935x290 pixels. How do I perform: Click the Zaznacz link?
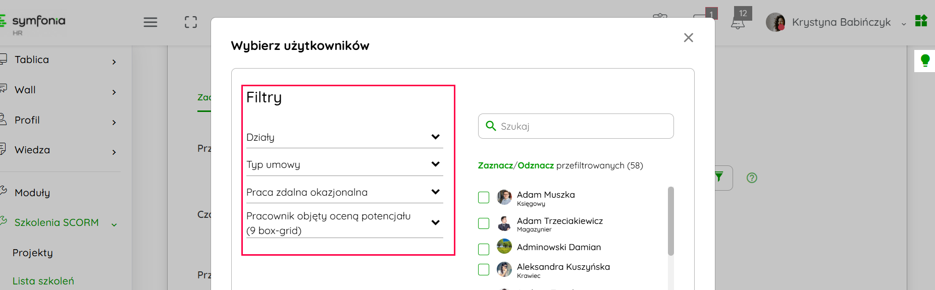point(495,165)
